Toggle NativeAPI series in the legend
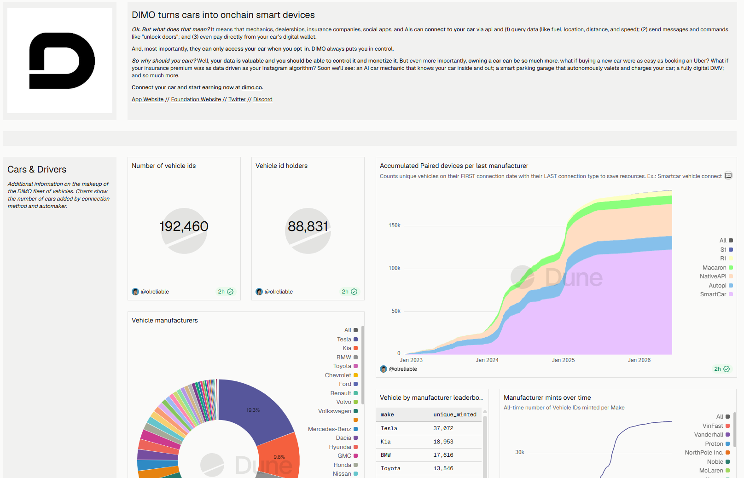This screenshot has height=478, width=744. (x=716, y=276)
